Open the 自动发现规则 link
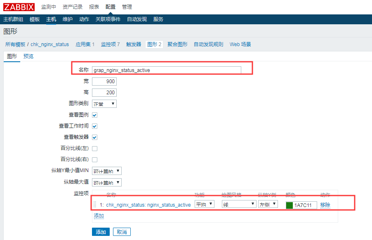Screen dimensions: 372x240 (209, 44)
